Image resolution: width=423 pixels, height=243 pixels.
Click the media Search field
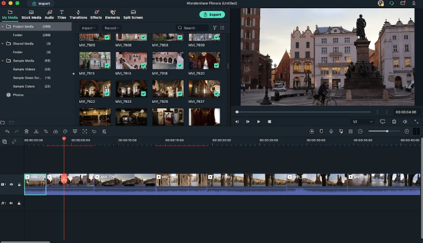193,28
